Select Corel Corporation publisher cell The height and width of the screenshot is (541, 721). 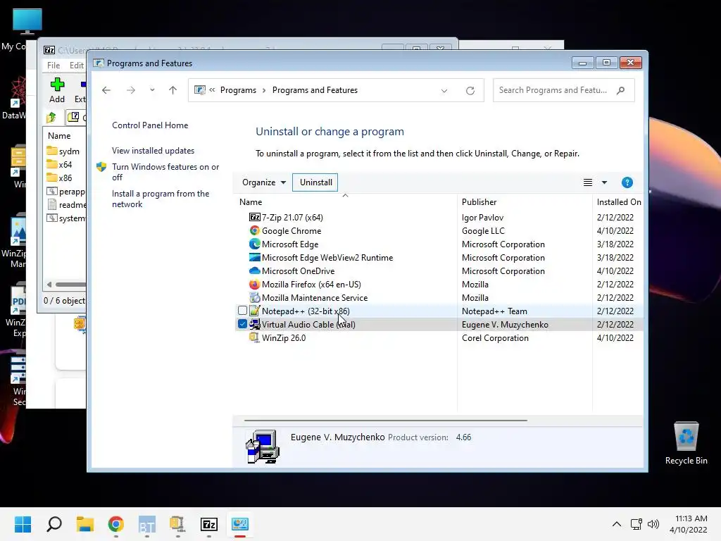pyautogui.click(x=495, y=337)
